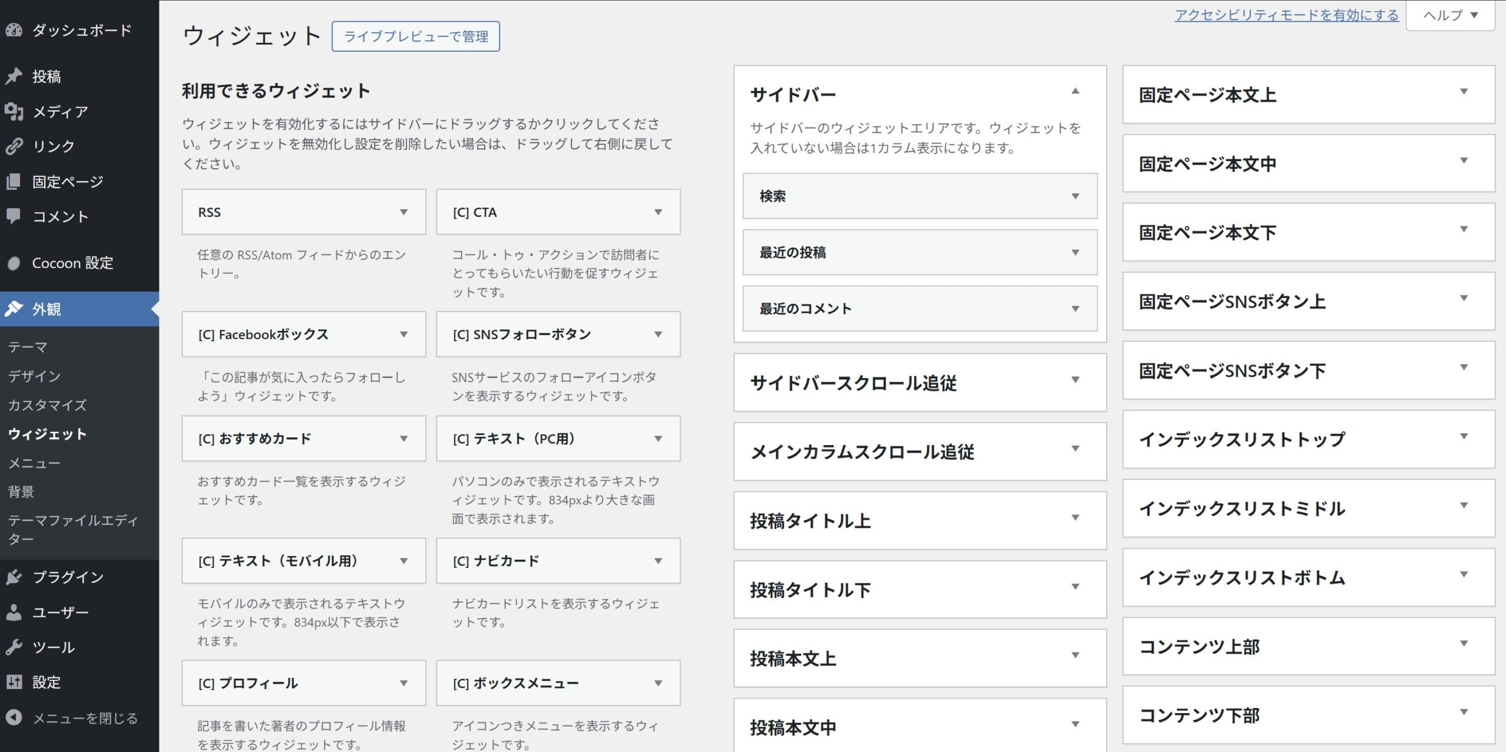The width and height of the screenshot is (1506, 752).
Task: Expand the 最近のコメント widget settings
Action: 1075,309
